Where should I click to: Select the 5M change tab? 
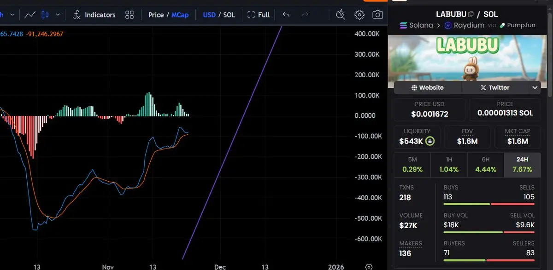(x=412, y=165)
